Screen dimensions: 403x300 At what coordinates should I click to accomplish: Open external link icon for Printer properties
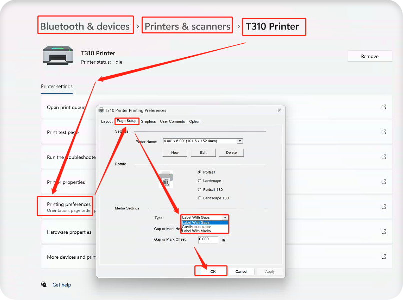click(384, 182)
